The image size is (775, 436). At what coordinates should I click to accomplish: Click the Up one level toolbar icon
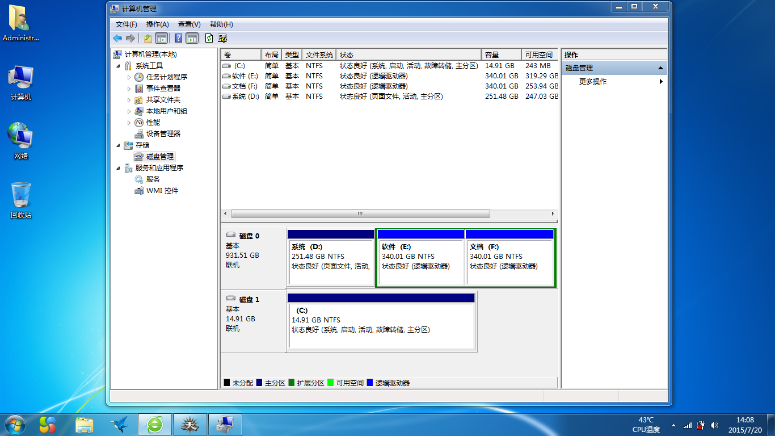click(x=148, y=38)
